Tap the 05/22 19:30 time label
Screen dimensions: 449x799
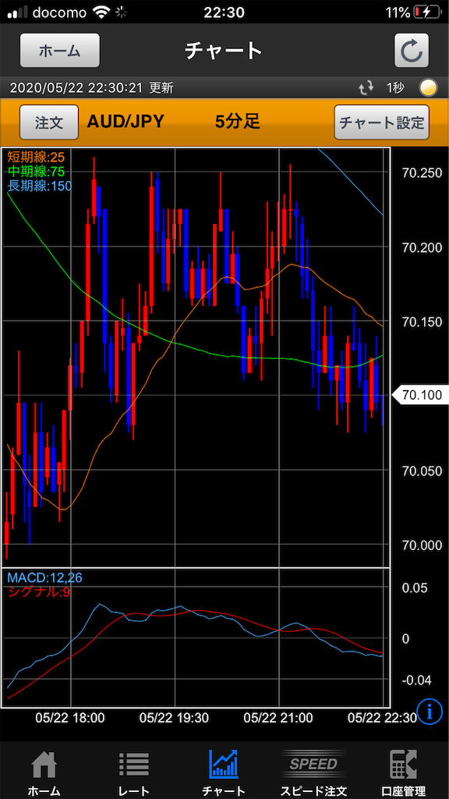click(x=174, y=718)
